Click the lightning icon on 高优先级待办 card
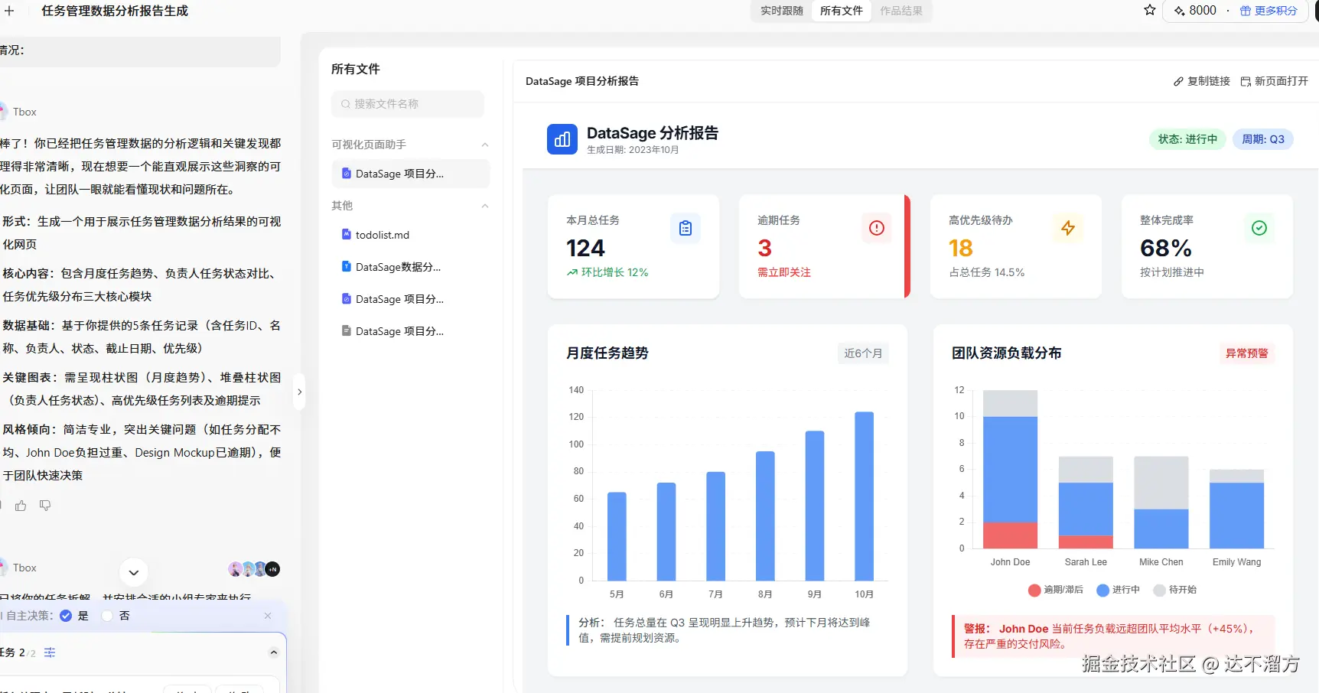The image size is (1319, 693). [x=1068, y=228]
